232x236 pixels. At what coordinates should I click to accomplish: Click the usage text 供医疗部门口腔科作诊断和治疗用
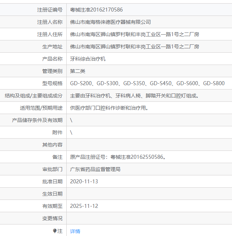(x=110, y=108)
